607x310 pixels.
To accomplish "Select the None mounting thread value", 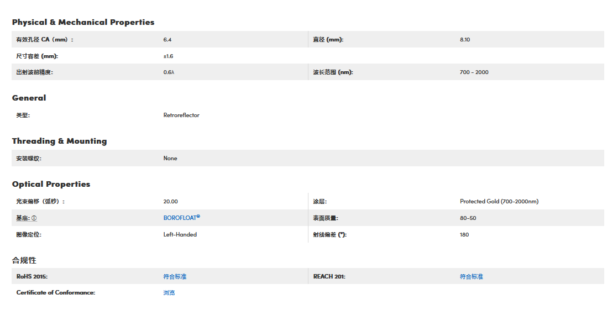I will coord(170,158).
